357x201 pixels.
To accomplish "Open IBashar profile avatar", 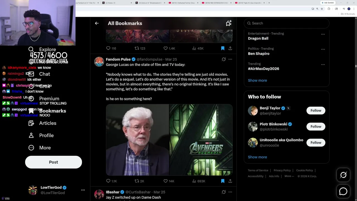I will (x=99, y=194).
